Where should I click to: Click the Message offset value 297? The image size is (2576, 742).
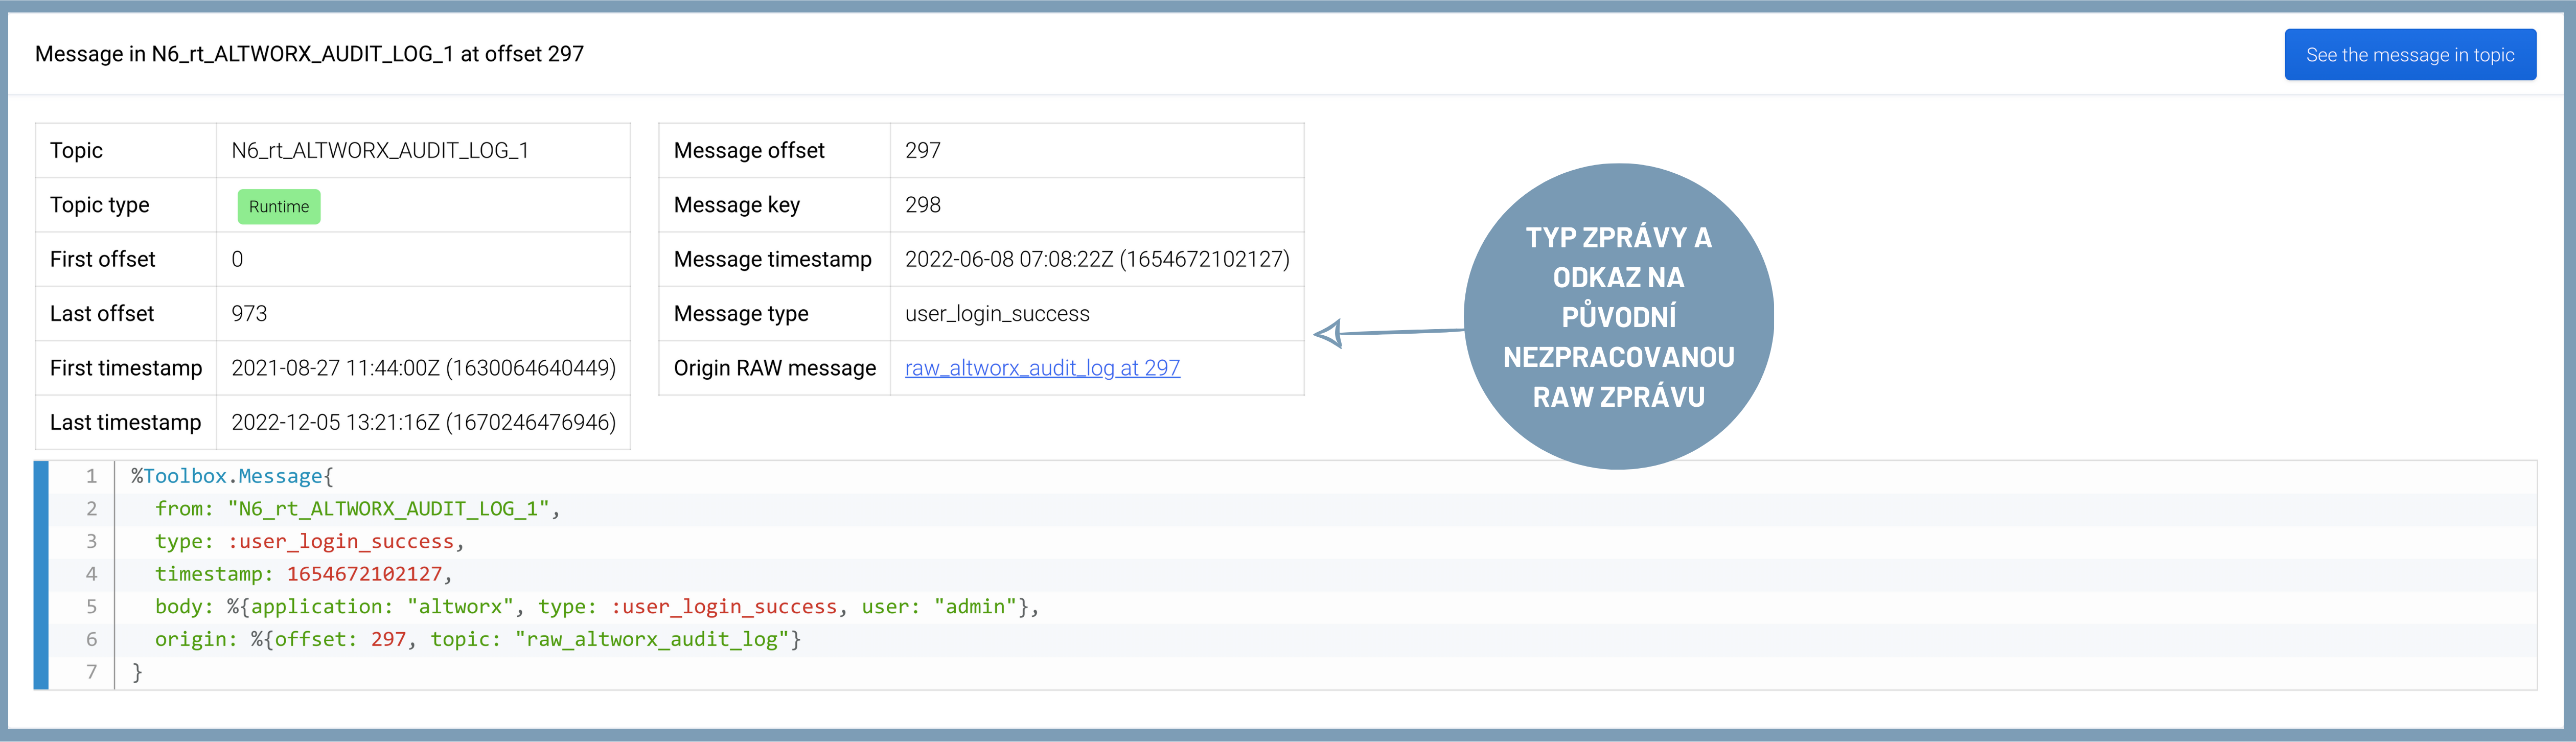tap(922, 151)
